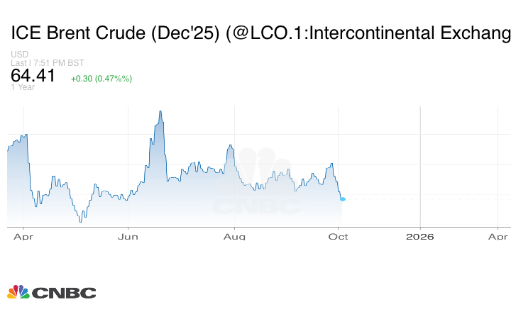Click the light blue last-price dot on chart
The image size is (511, 319).
pyautogui.click(x=342, y=198)
